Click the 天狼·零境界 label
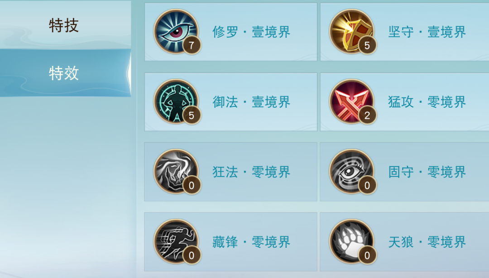 pos(427,242)
